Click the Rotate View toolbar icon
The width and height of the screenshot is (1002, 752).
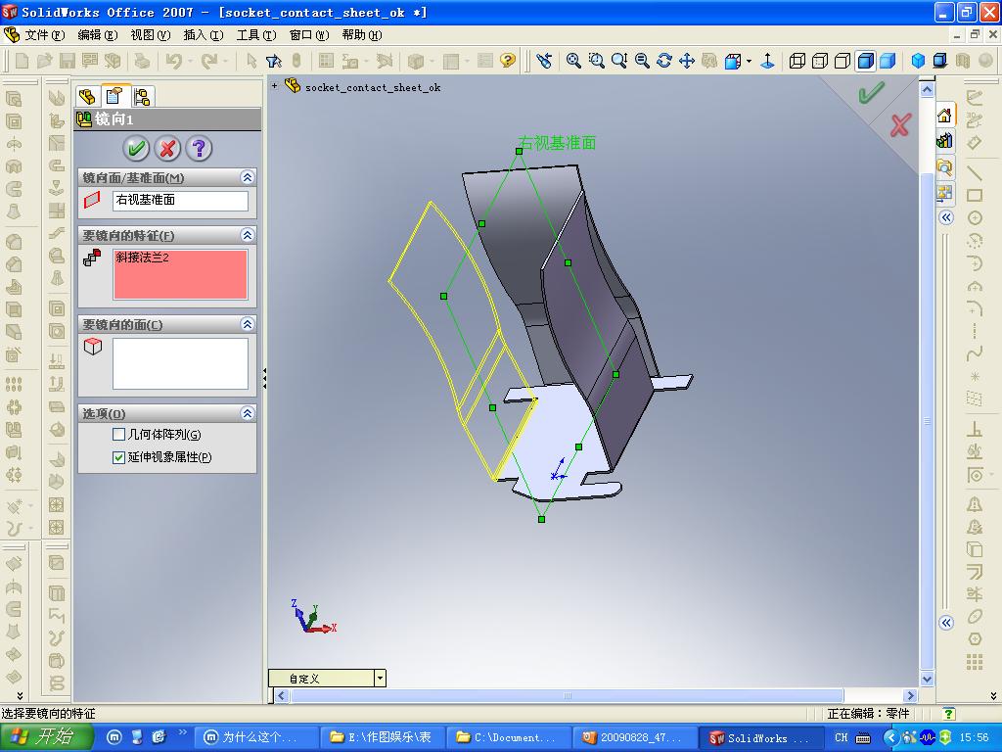664,61
